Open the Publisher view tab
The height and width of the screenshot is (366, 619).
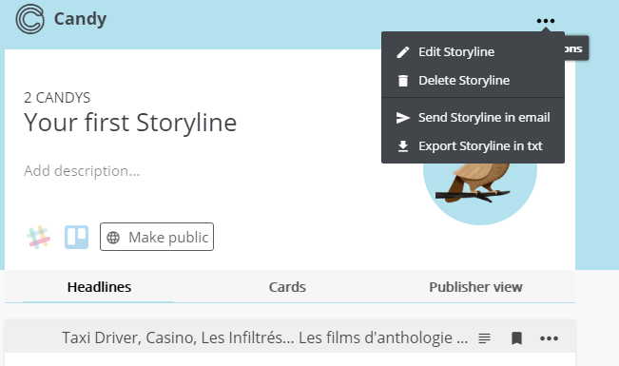pyautogui.click(x=475, y=287)
